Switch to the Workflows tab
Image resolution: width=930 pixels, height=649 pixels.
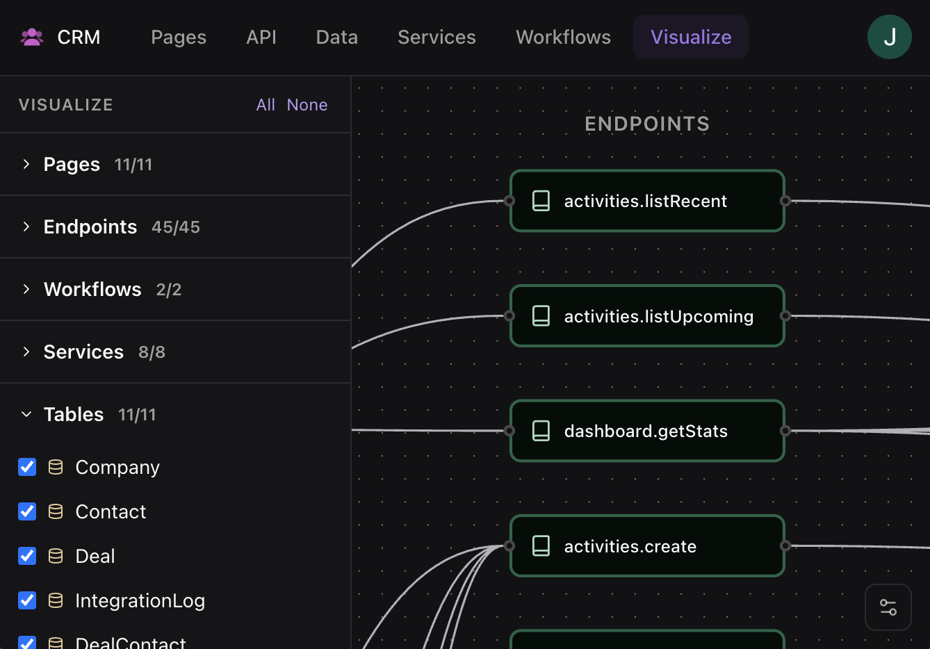click(563, 37)
